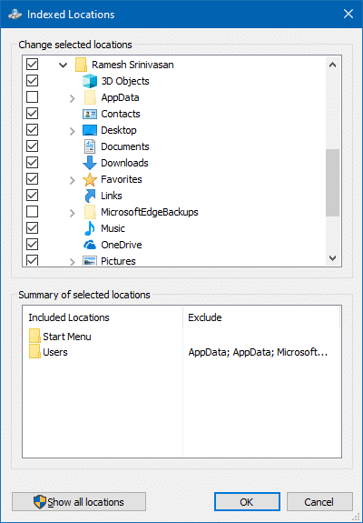This screenshot has height=523, width=363.
Task: Click the Start Menu folder icon
Action: (x=34, y=336)
